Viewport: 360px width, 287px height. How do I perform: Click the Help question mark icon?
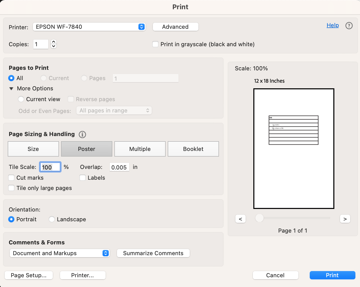[349, 26]
